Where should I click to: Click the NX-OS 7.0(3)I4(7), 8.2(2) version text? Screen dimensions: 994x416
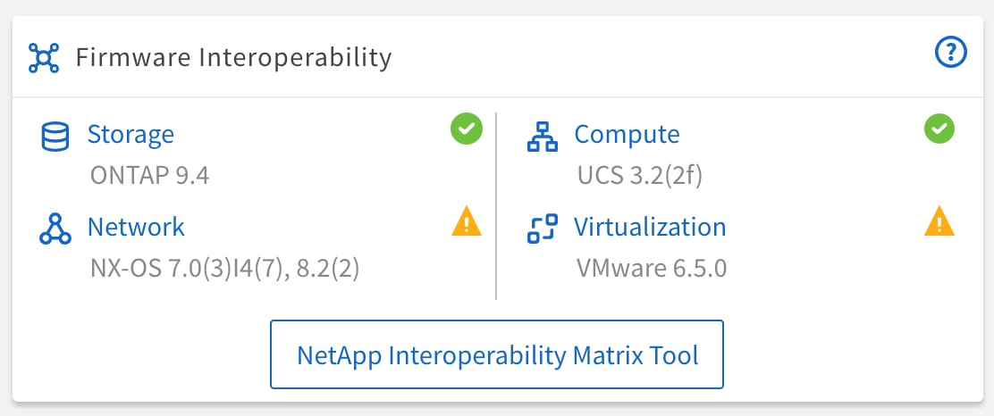(224, 268)
